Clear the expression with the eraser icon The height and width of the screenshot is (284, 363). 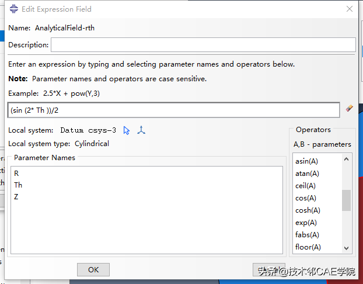[x=350, y=108]
